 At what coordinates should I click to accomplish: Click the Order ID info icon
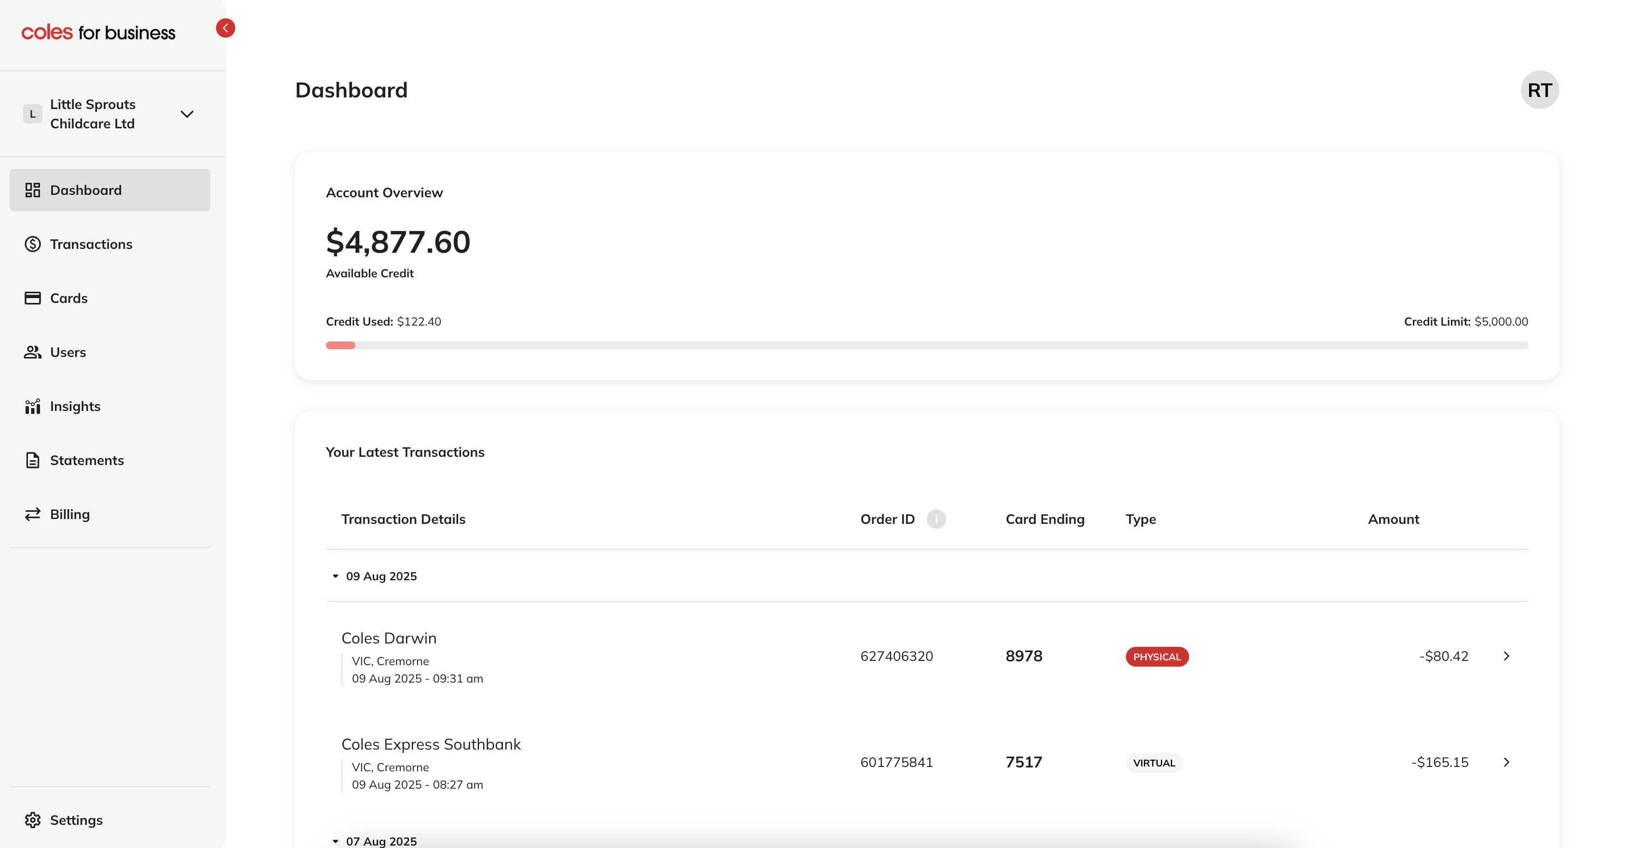pyautogui.click(x=936, y=519)
